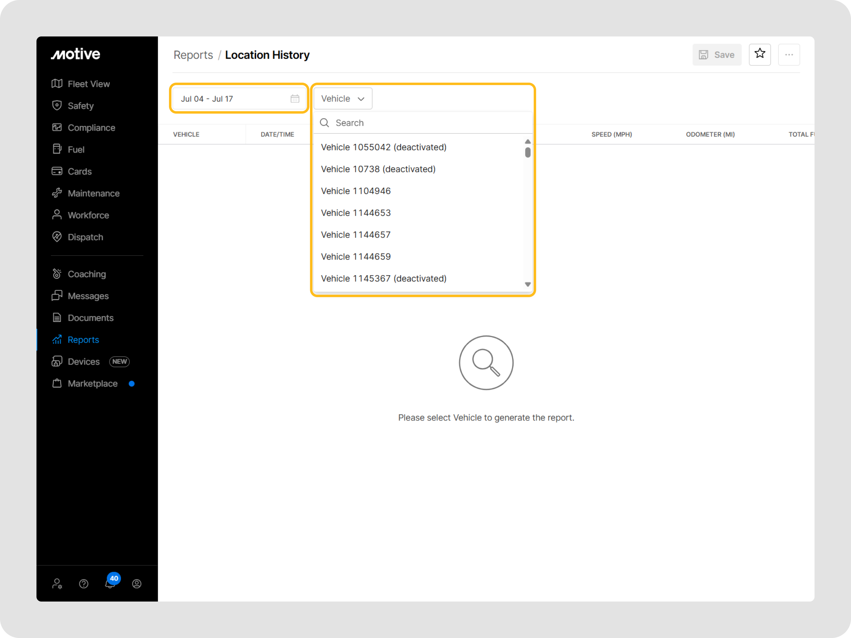Screen dimensions: 851x638
Task: Click the vehicle Search field
Action: [x=423, y=123]
